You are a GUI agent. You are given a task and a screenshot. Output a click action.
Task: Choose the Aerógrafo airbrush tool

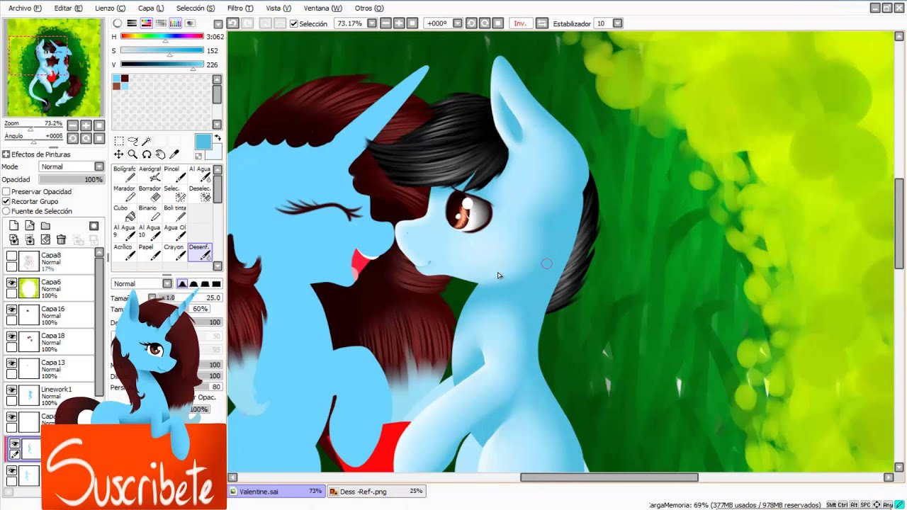coord(150,174)
